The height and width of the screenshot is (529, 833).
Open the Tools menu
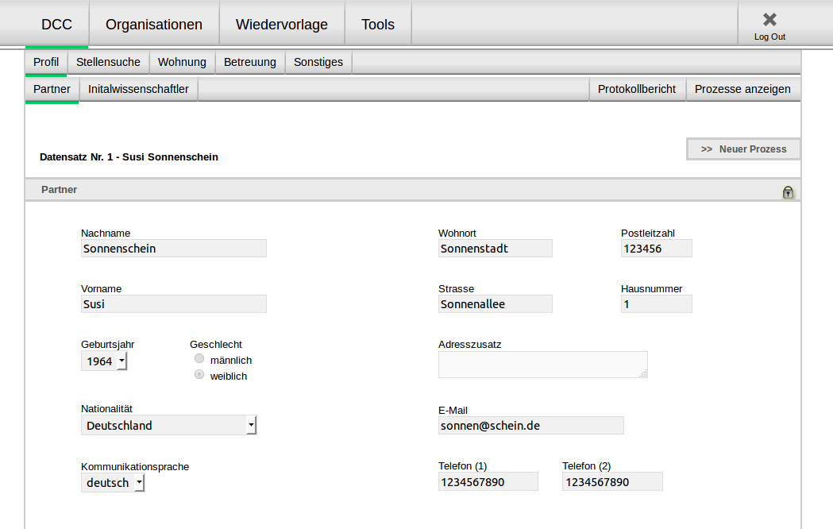[x=378, y=25]
